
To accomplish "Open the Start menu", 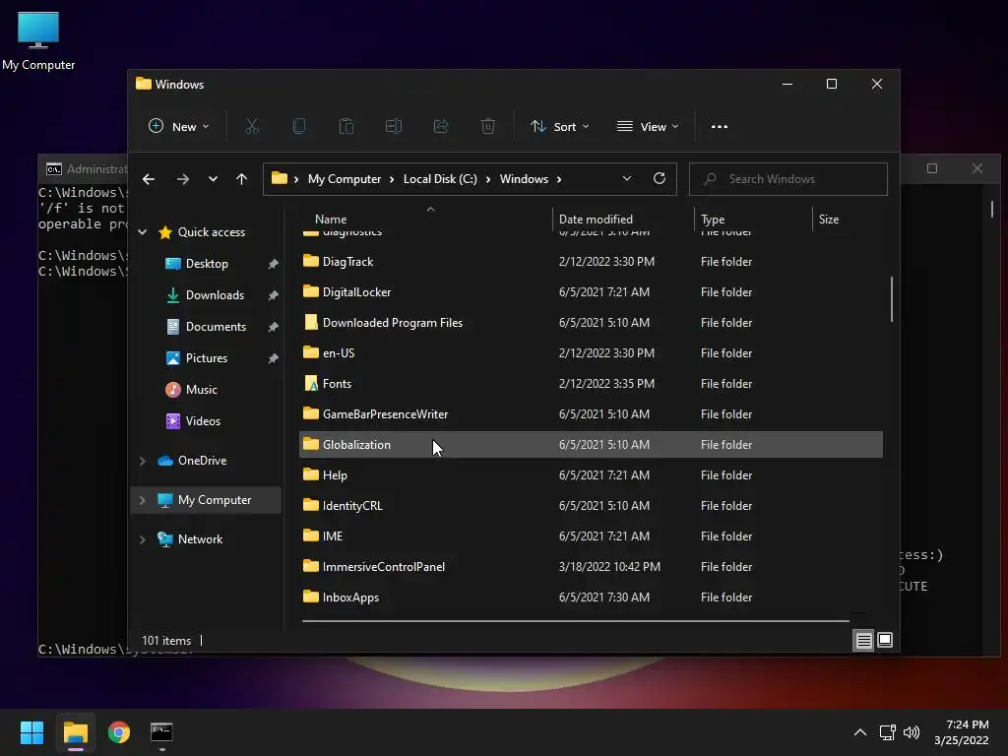I will pyautogui.click(x=31, y=732).
